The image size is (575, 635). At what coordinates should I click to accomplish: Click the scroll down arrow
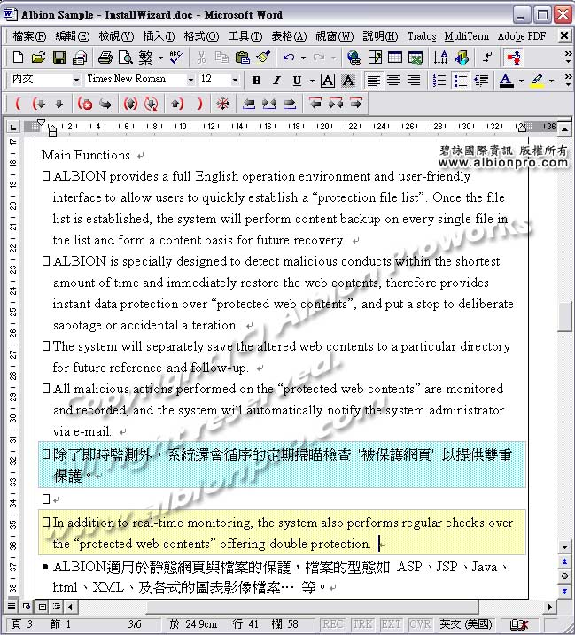tap(564, 546)
